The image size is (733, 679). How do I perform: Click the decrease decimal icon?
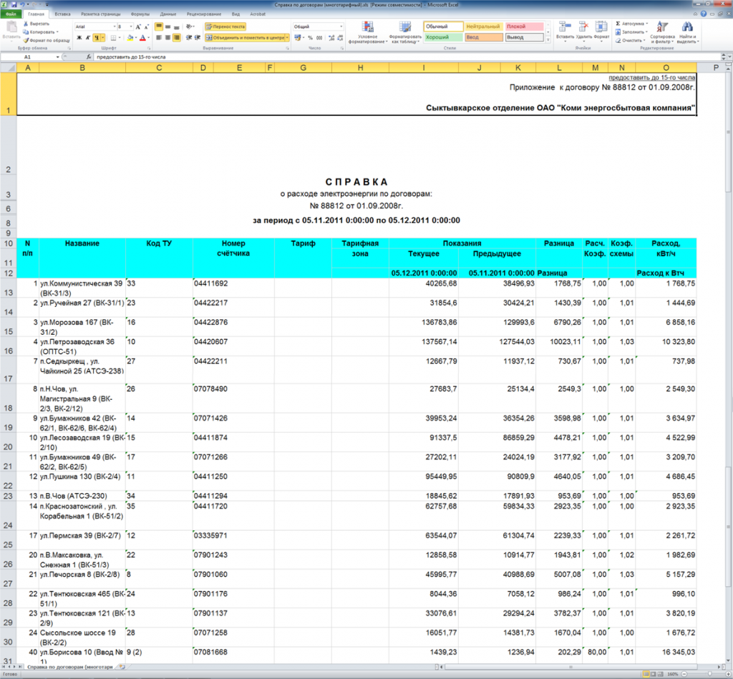click(x=340, y=37)
